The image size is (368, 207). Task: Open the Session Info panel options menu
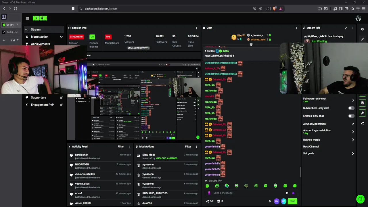[197, 28]
